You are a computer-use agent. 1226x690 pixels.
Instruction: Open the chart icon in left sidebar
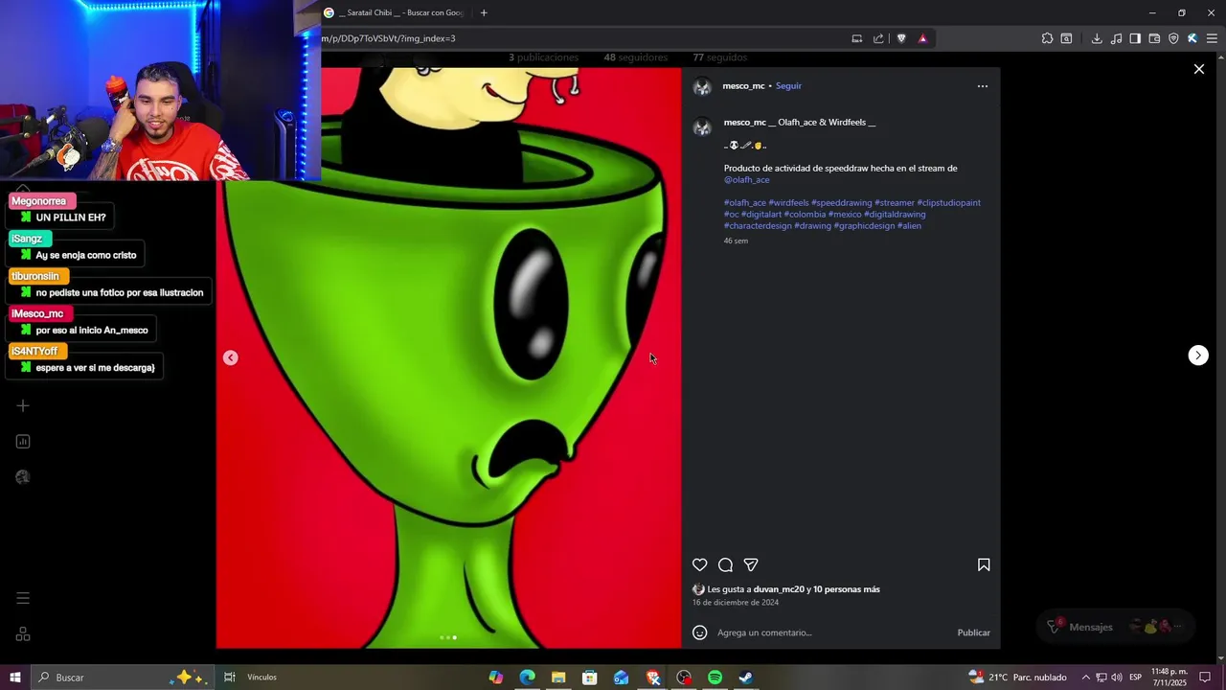[23, 442]
